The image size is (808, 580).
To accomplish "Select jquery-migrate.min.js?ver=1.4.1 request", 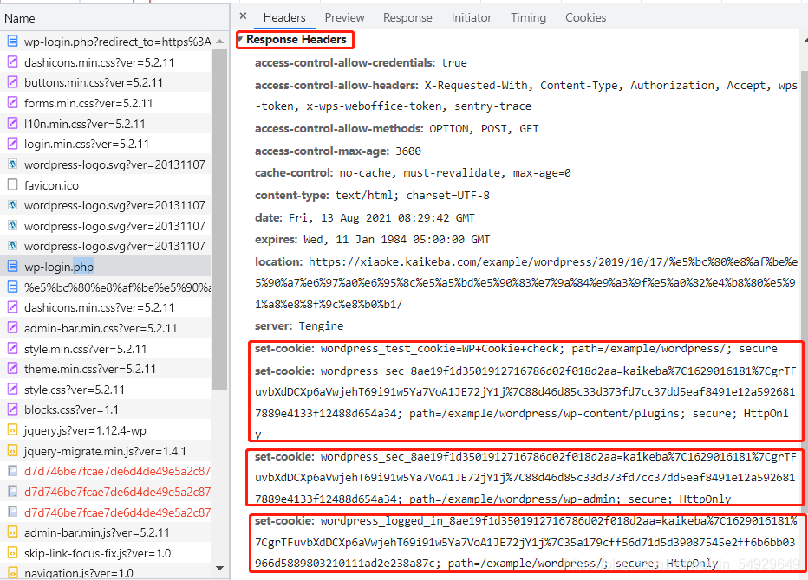I will coord(106,451).
